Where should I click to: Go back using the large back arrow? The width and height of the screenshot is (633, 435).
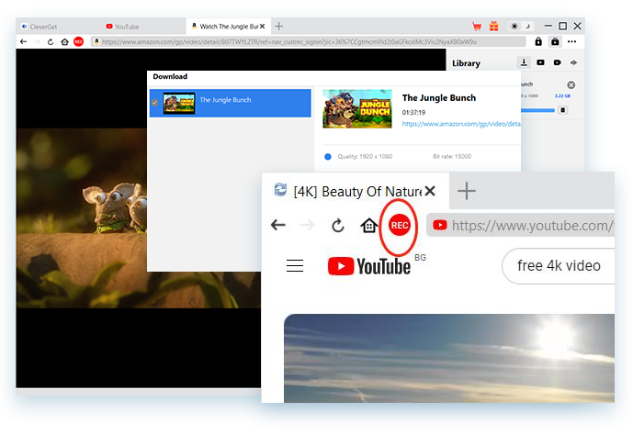[278, 226]
